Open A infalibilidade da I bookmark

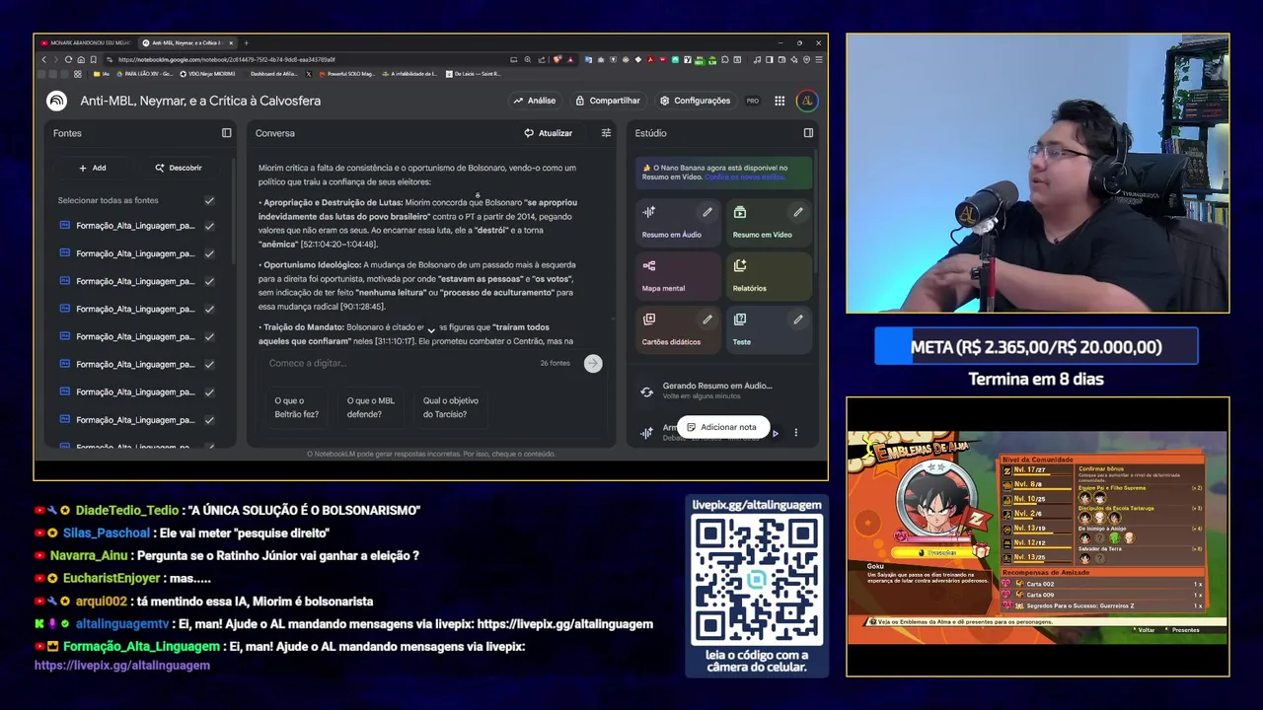tap(409, 74)
